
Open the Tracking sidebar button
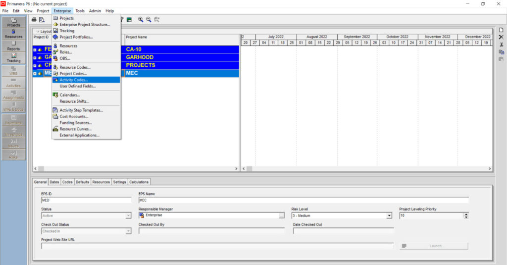(13, 58)
